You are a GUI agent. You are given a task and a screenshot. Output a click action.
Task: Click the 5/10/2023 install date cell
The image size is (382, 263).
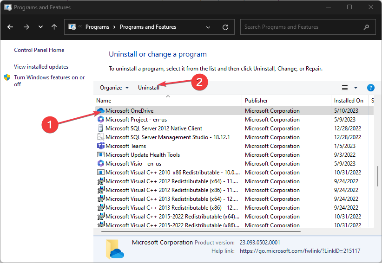(346, 110)
